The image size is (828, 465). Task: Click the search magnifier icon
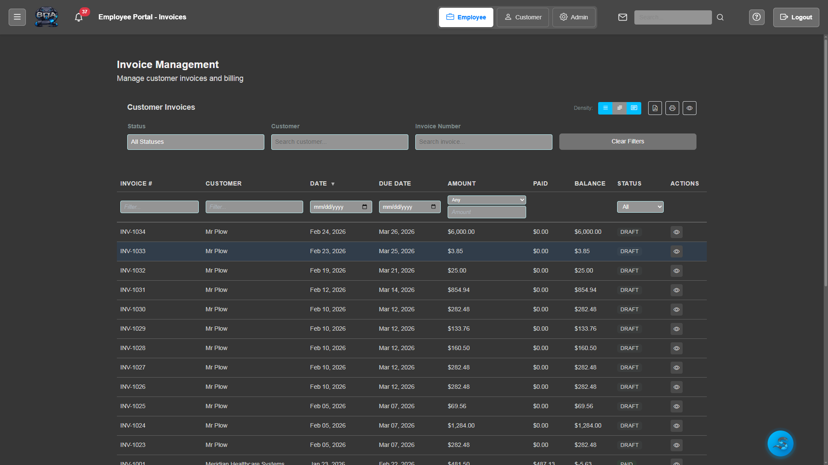[720, 17]
